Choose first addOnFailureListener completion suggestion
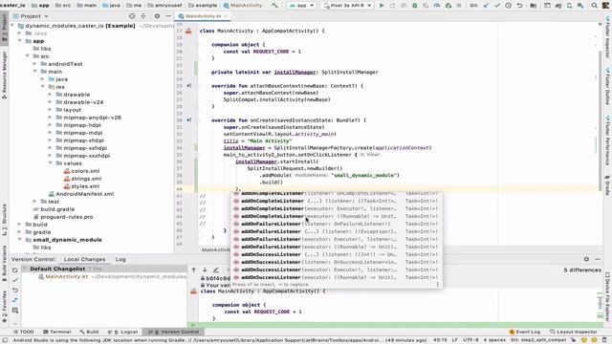 point(337,224)
